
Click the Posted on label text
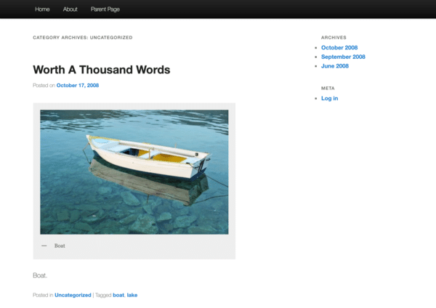tap(44, 85)
